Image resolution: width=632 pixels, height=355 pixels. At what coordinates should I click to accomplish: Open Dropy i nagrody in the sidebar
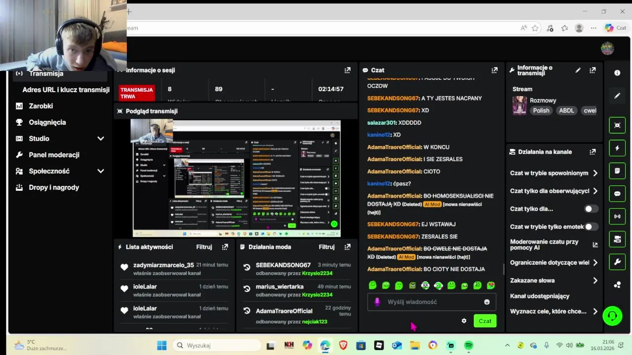(53, 187)
